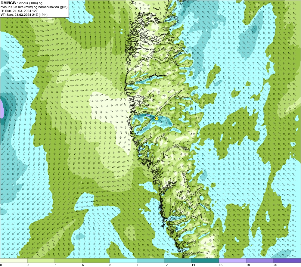Click the swatch above 20 m/s
The width and height of the screenshot is (301, 267).
coord(287,260)
